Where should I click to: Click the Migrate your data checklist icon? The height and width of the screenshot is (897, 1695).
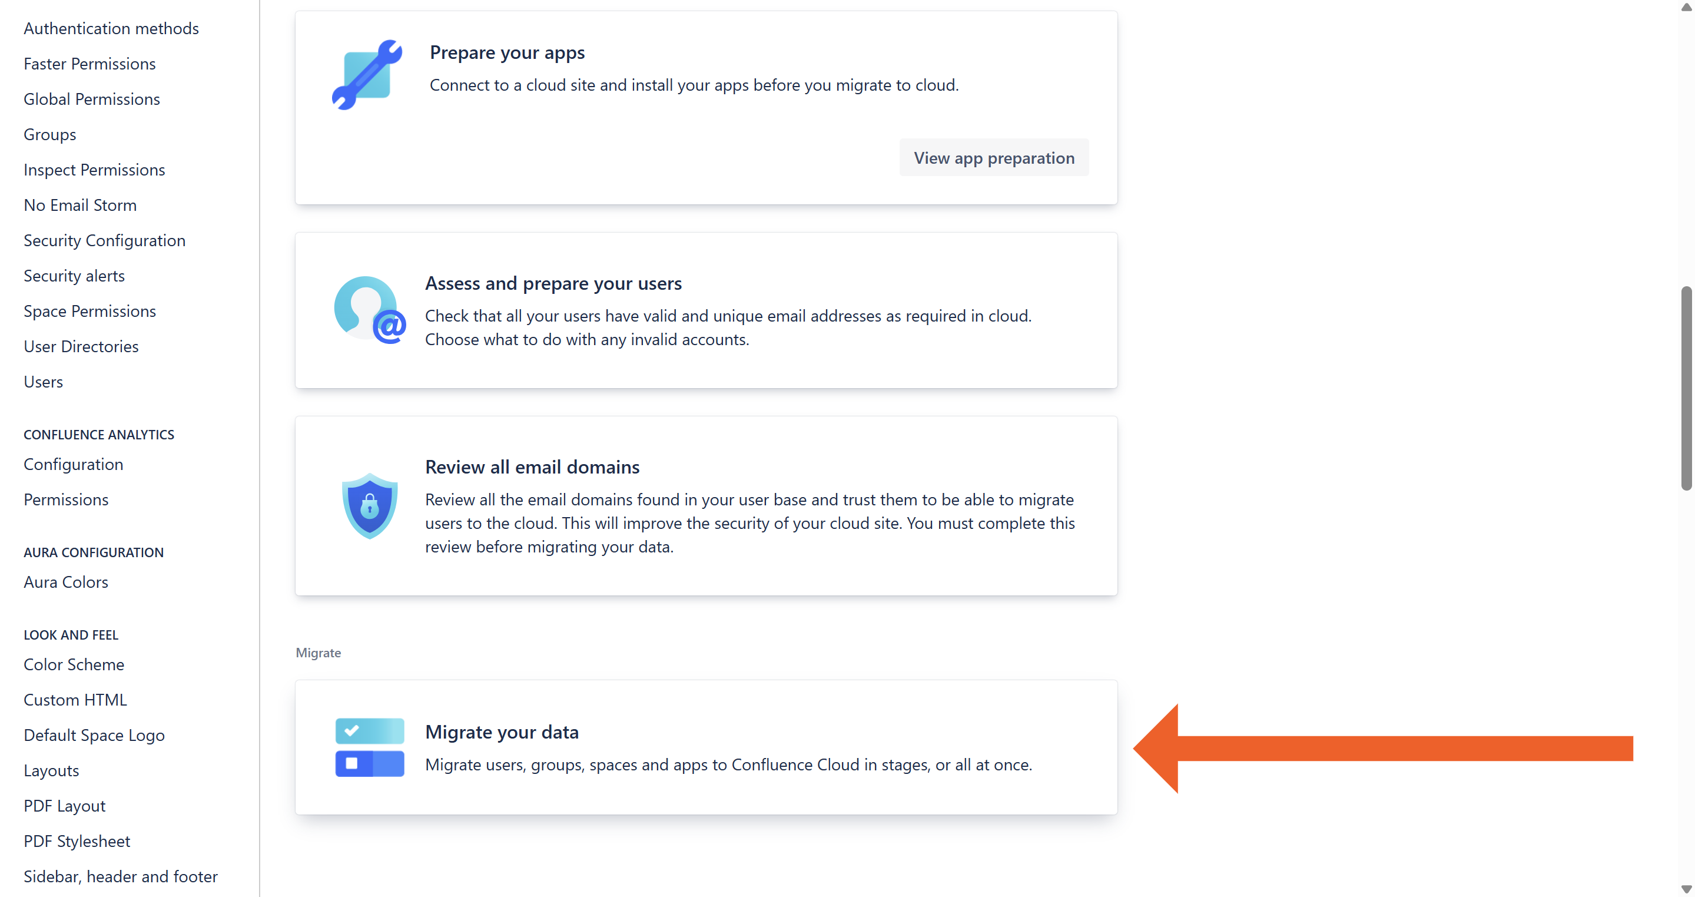click(x=369, y=747)
